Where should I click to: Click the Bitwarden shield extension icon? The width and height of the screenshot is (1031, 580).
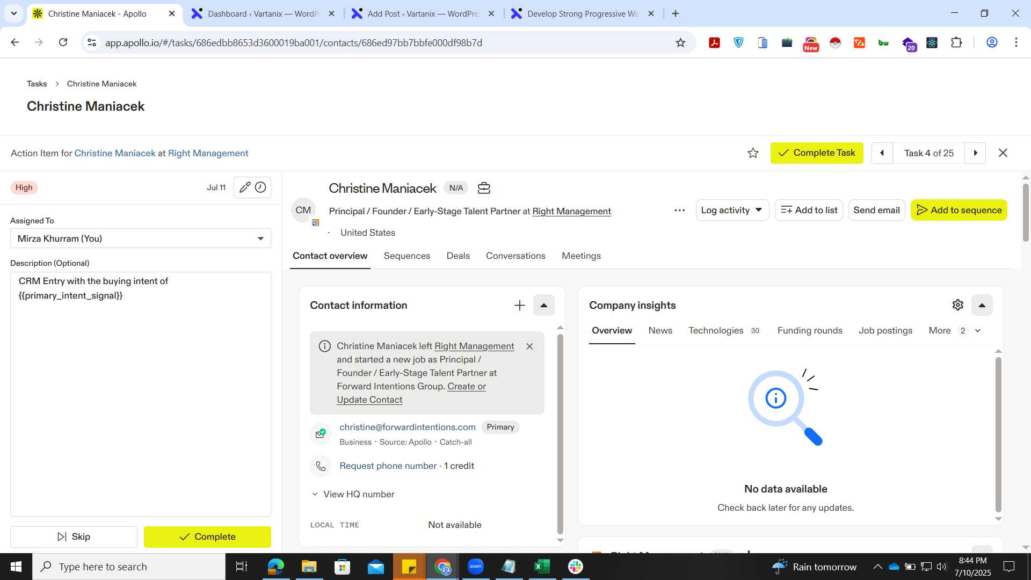click(x=739, y=42)
